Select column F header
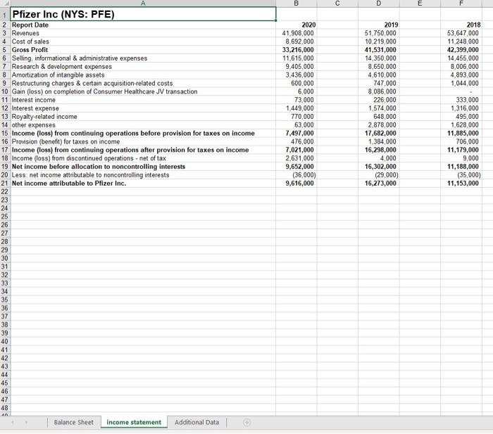493x434 pixels. 461,4
